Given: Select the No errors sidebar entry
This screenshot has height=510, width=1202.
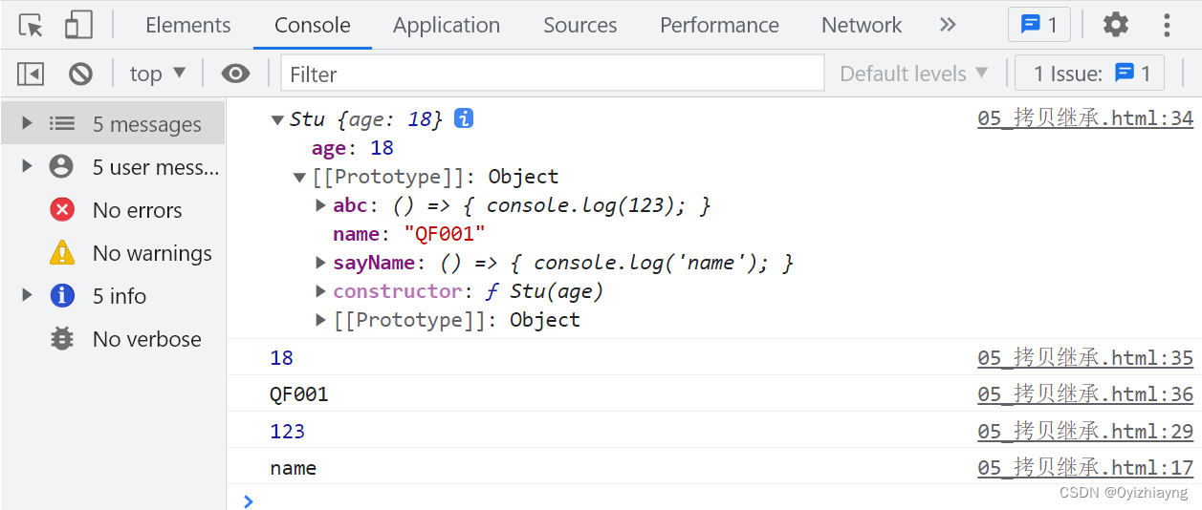Looking at the screenshot, I should tap(137, 210).
